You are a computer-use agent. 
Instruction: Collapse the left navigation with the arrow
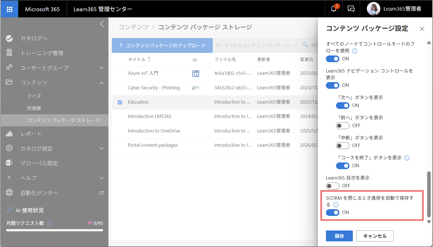click(102, 24)
